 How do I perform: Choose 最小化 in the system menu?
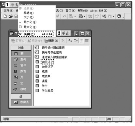37,22
